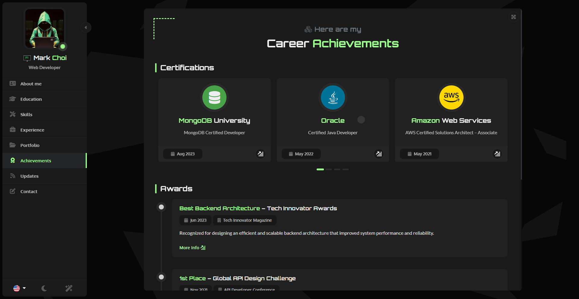The height and width of the screenshot is (299, 579).
Task: Select the Achievements menu item
Action: point(45,161)
